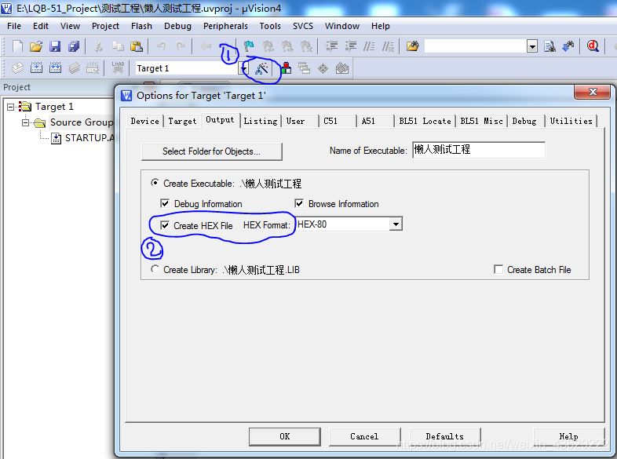
Task: Paste from clipboard icon
Action: tap(136, 46)
